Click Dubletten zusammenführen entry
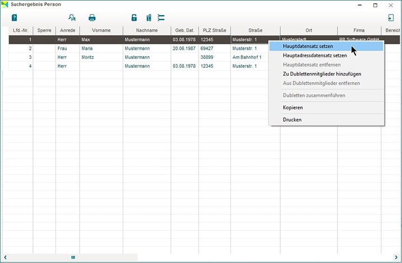The width and height of the screenshot is (402, 263). point(326,95)
